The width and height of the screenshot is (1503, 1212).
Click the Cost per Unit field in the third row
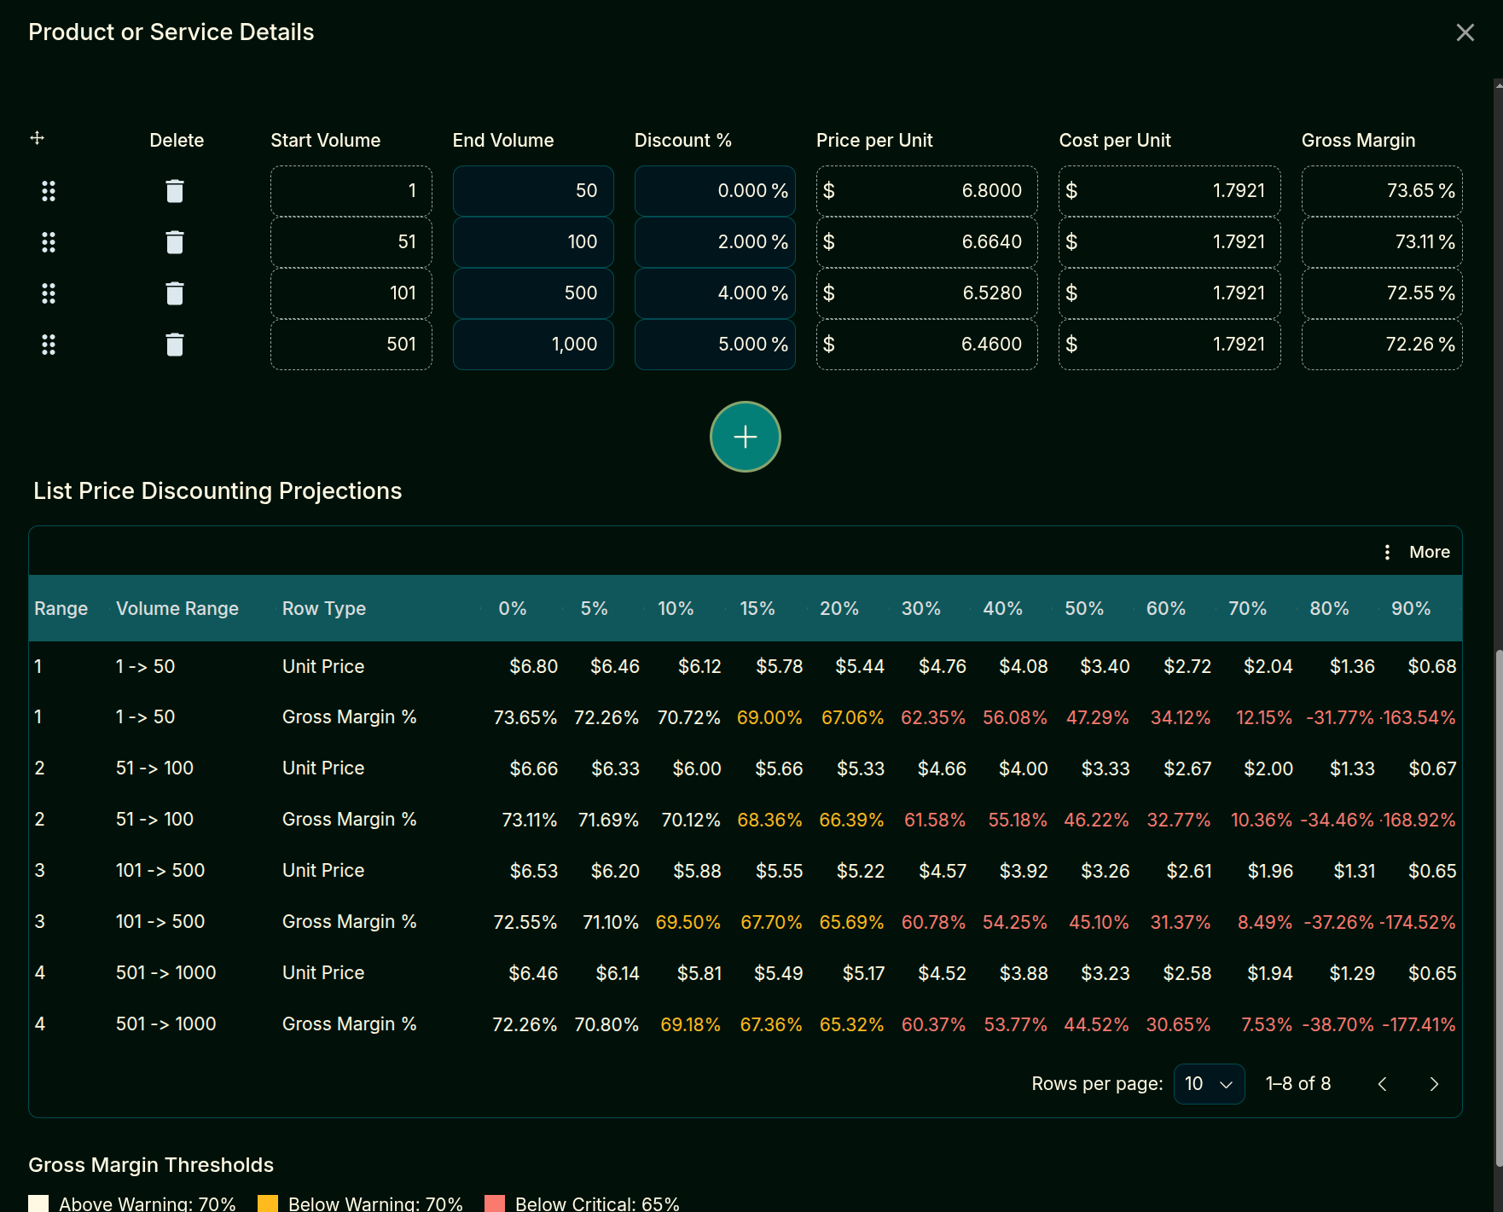tap(1169, 293)
